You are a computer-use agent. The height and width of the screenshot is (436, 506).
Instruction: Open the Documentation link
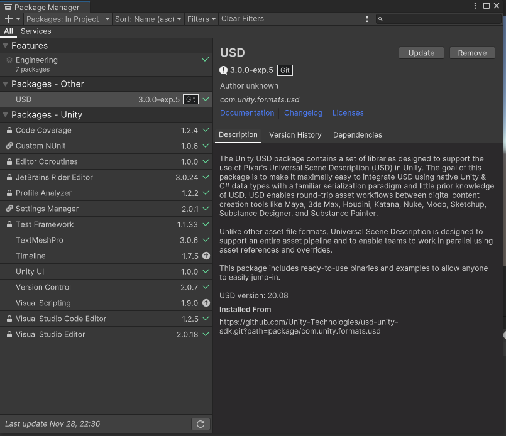pyautogui.click(x=247, y=113)
